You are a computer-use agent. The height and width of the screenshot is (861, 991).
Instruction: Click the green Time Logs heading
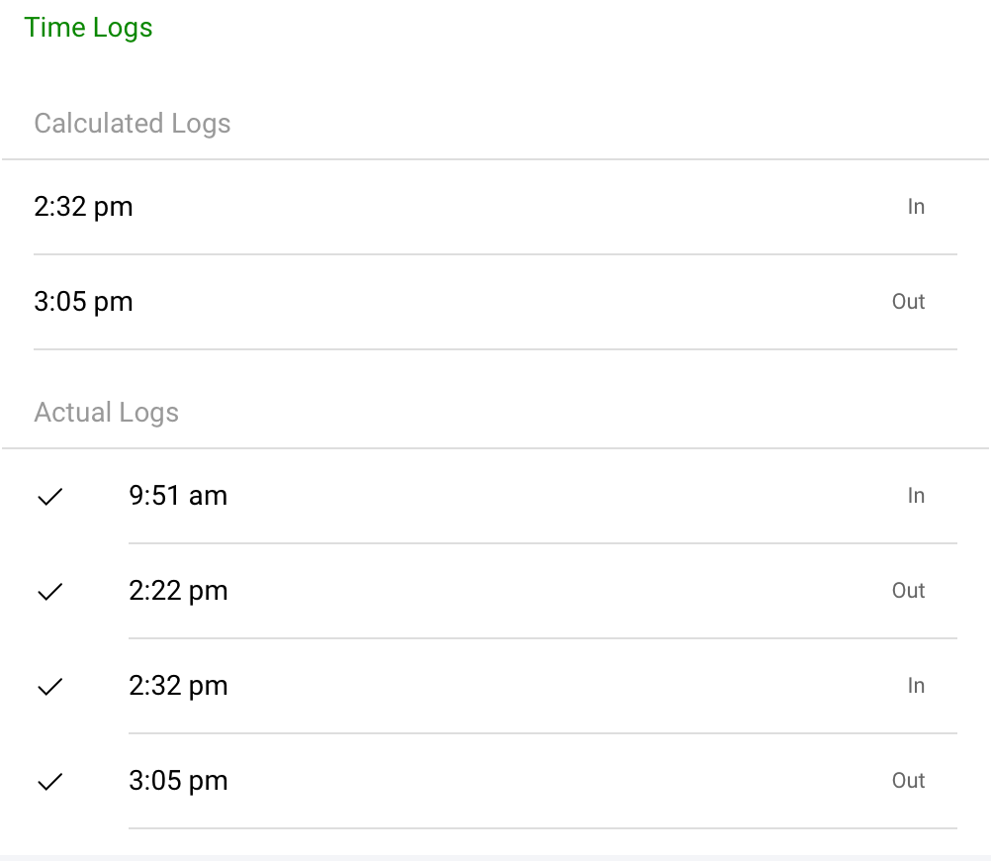pos(89,28)
